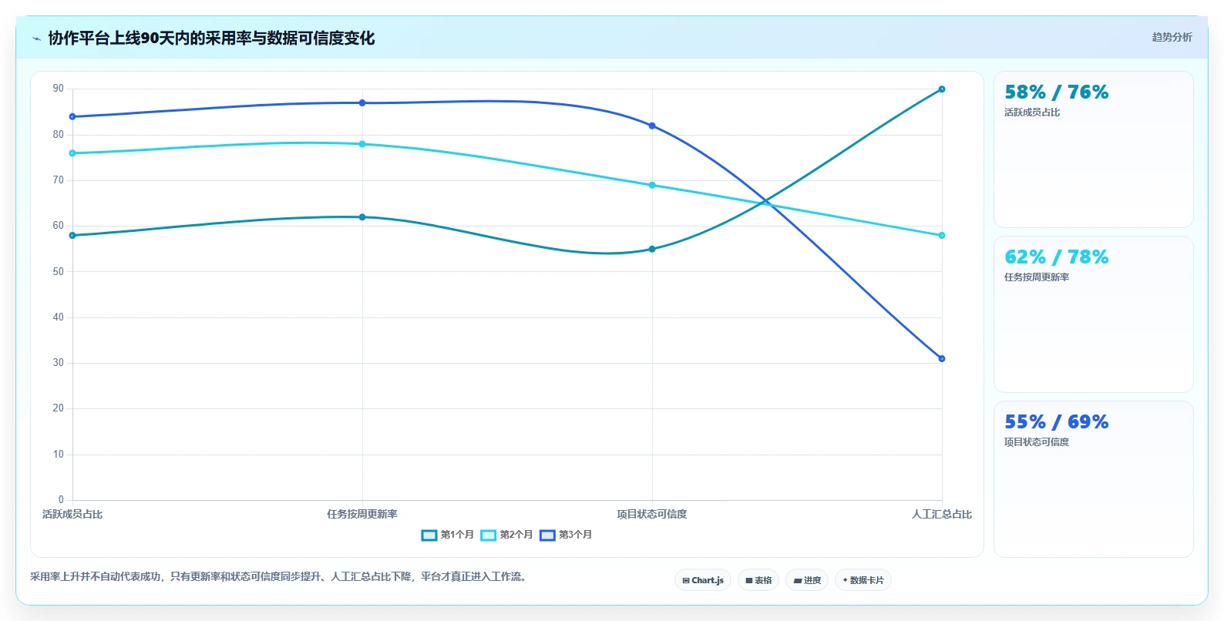The width and height of the screenshot is (1224, 621).
Task: Select the 第1个月 point at 活跃成员占比 (58)
Action: pyautogui.click(x=72, y=236)
